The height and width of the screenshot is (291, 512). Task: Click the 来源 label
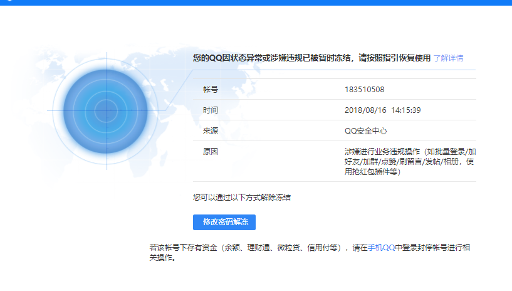tap(211, 131)
